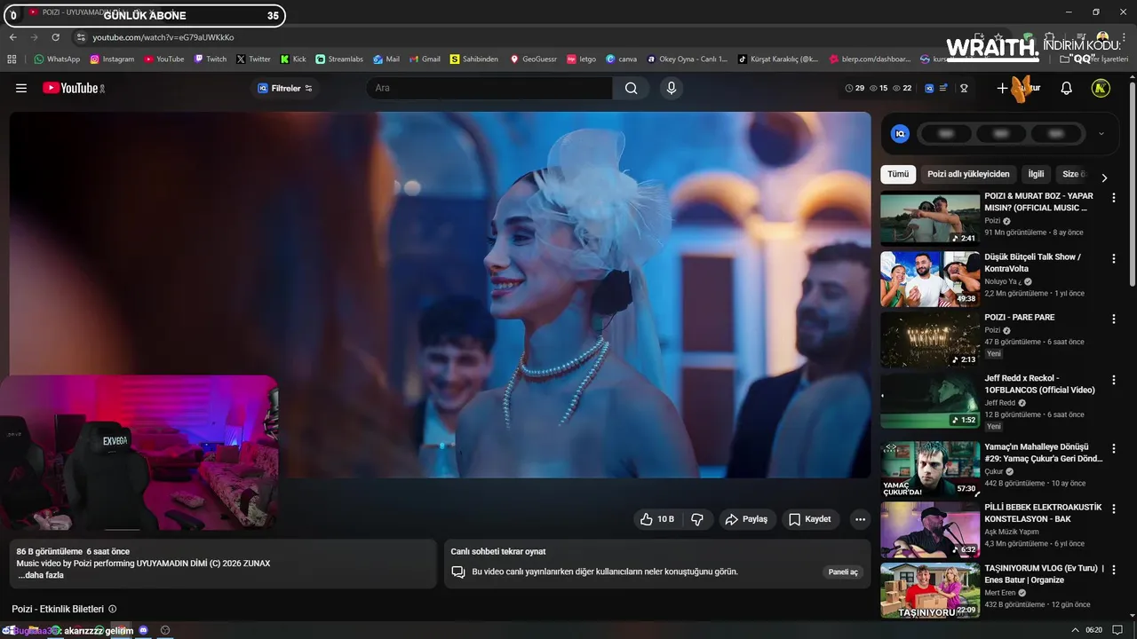The image size is (1137, 639).
Task: Show hidden taskbar tray icons chevron
Action: 1076,630
